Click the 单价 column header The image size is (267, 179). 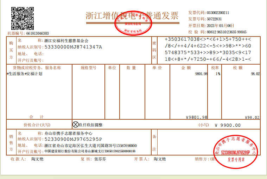[x=157, y=68]
